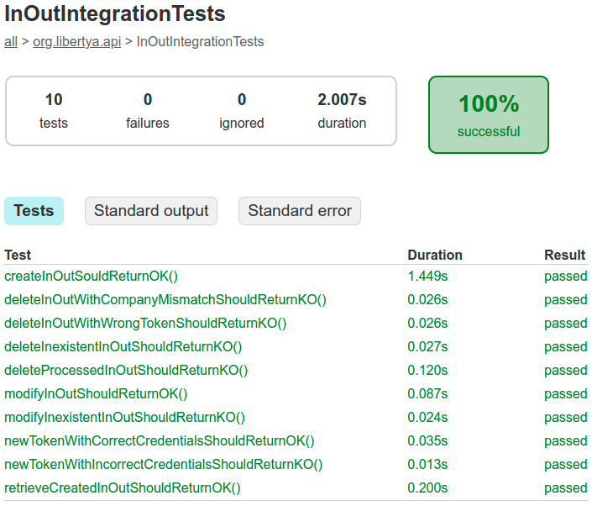Click the InOutIntegrationTests page heading
The image size is (592, 506).
tap(115, 13)
